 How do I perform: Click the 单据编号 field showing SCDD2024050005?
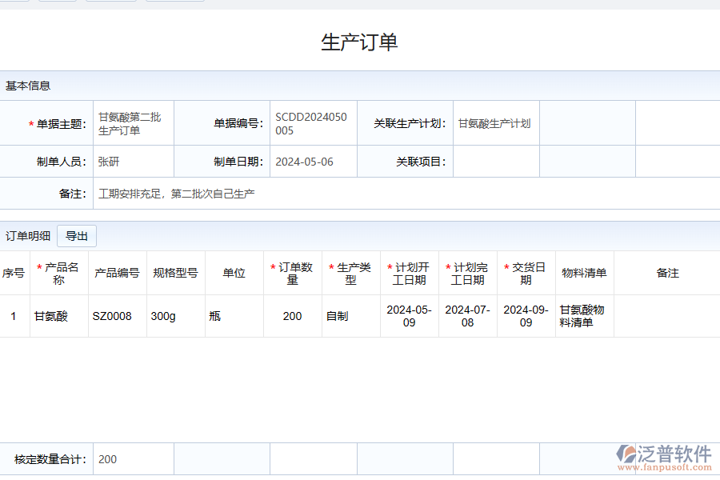[310, 123]
